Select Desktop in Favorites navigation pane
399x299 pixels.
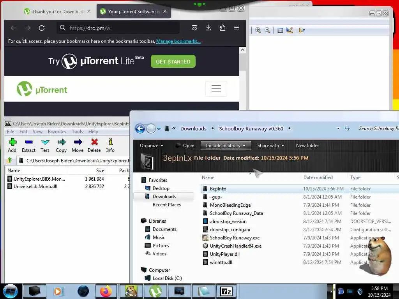[161, 188]
